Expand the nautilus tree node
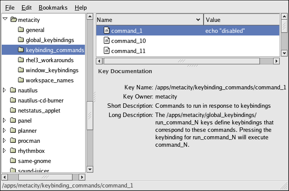289x191 pixels. click(5, 90)
